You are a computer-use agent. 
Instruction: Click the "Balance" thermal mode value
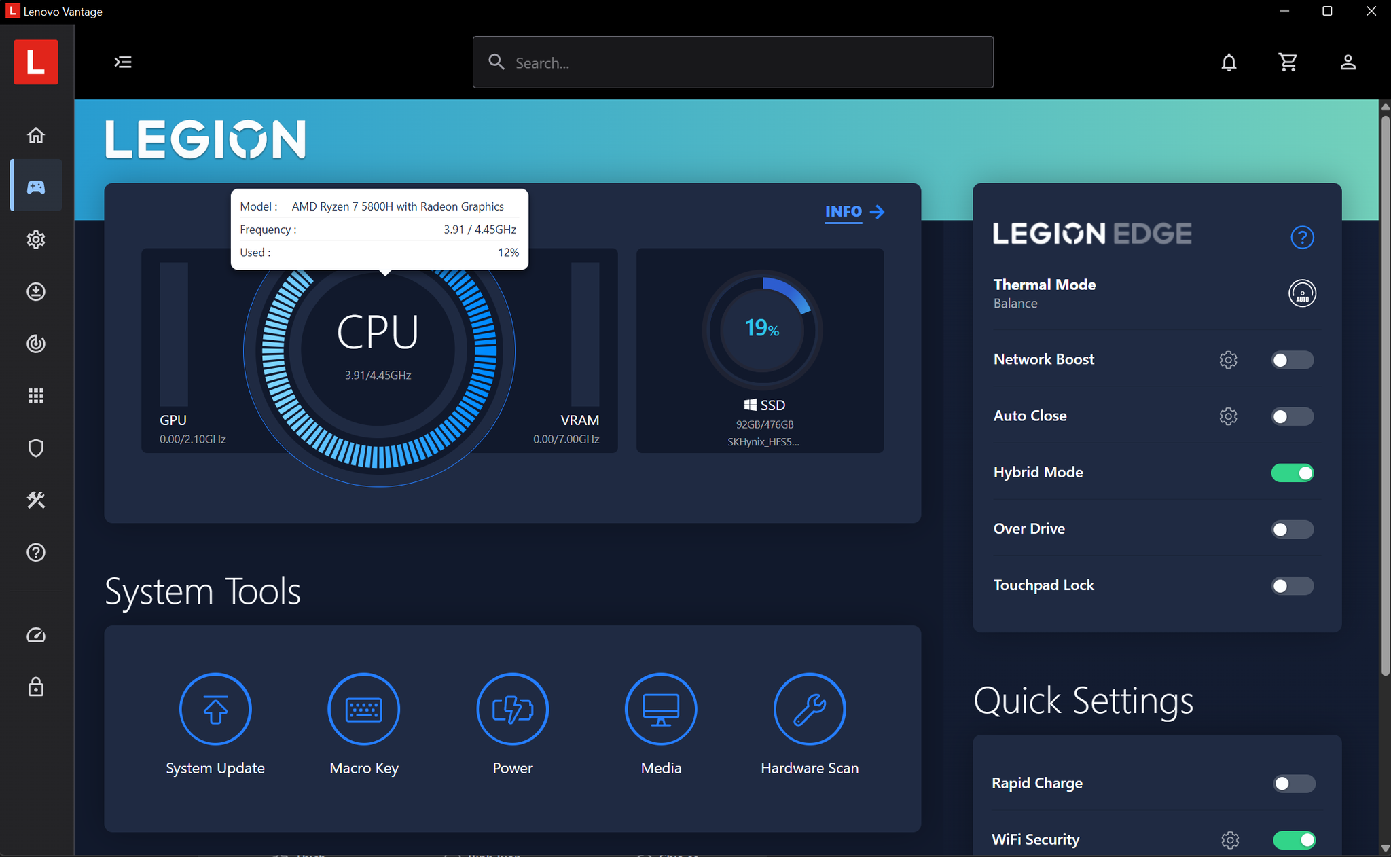tap(1015, 304)
